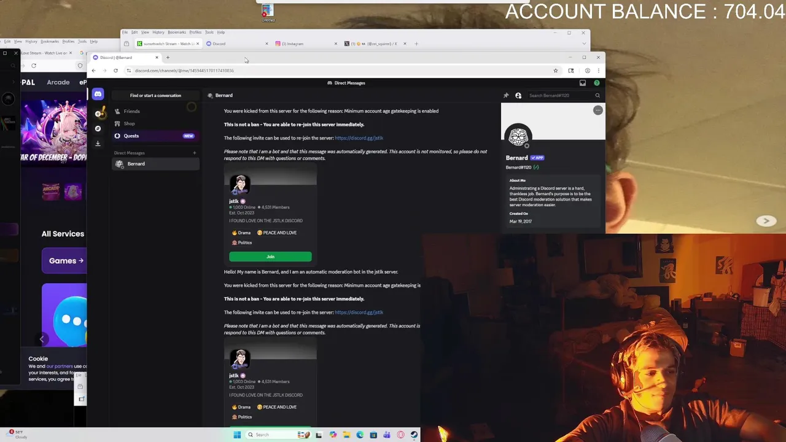Open File menu in back Firefox window

click(125, 32)
